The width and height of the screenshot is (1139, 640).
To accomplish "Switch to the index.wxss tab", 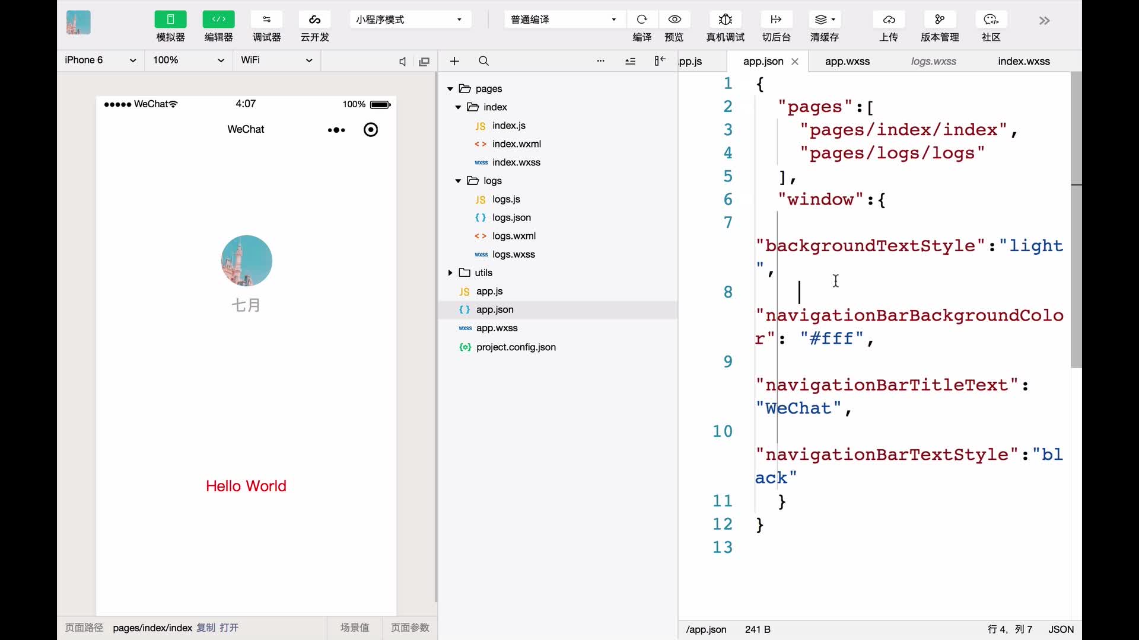I will coord(1023,62).
